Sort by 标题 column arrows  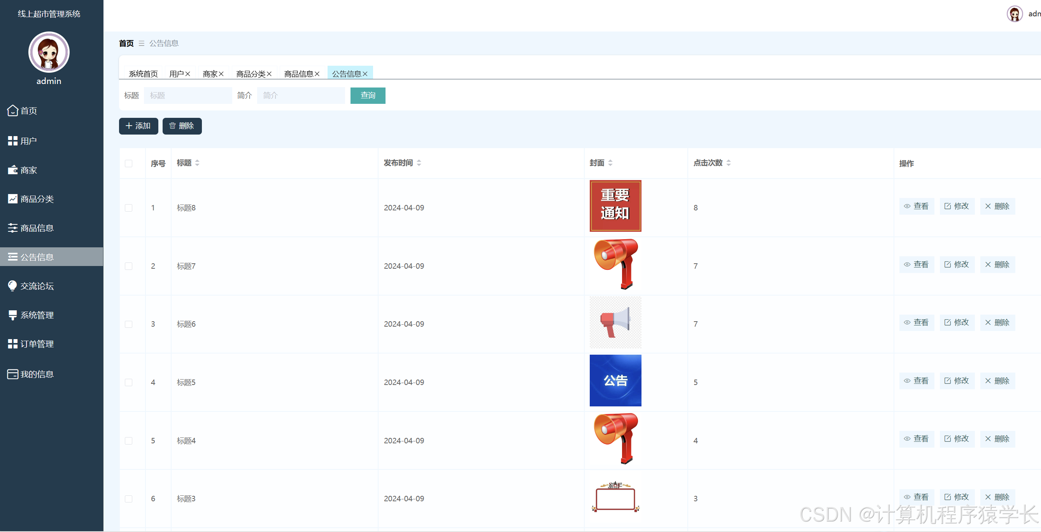click(197, 163)
